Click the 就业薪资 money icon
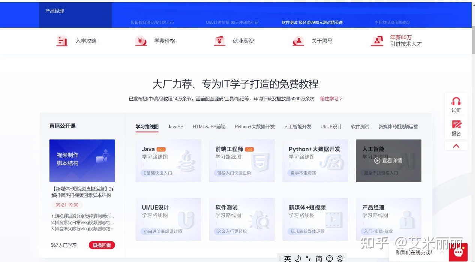The height and width of the screenshot is (262, 475). tap(220, 40)
